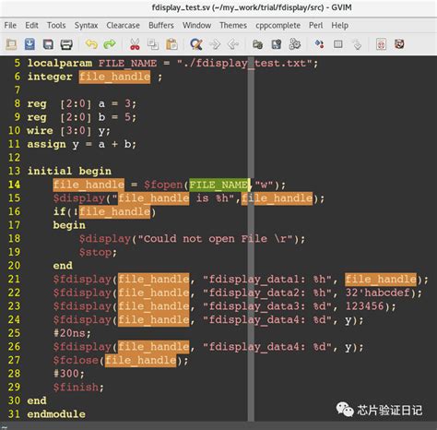This screenshot has width=437, height=430.
Task: Open the Themes menu
Action: tap(233, 25)
